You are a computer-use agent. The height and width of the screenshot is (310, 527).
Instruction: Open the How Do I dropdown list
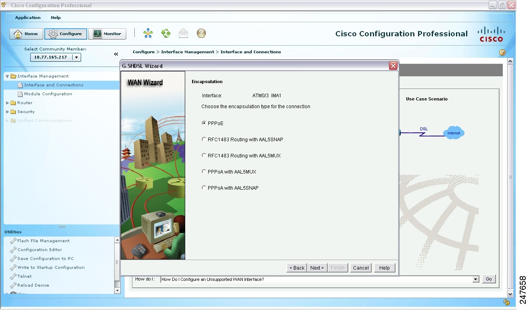click(x=475, y=279)
